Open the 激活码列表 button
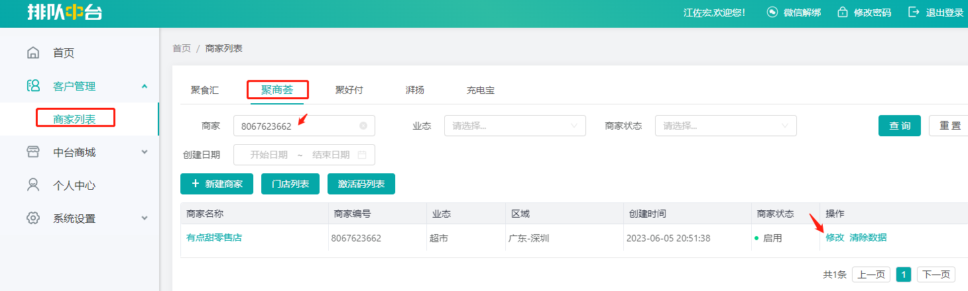The image size is (968, 291). coord(361,184)
